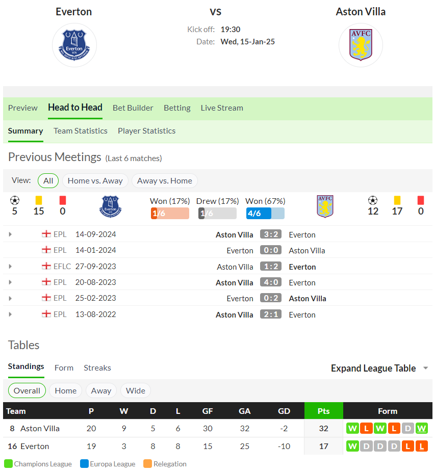
Task: Click Everton's goals football icon
Action: (14, 201)
